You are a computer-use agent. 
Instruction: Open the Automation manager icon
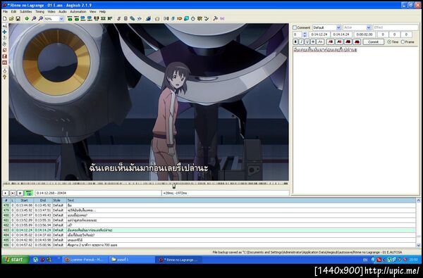point(148,18)
